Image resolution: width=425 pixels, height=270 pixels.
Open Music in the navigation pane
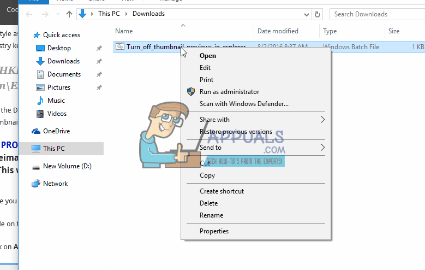coord(56,101)
